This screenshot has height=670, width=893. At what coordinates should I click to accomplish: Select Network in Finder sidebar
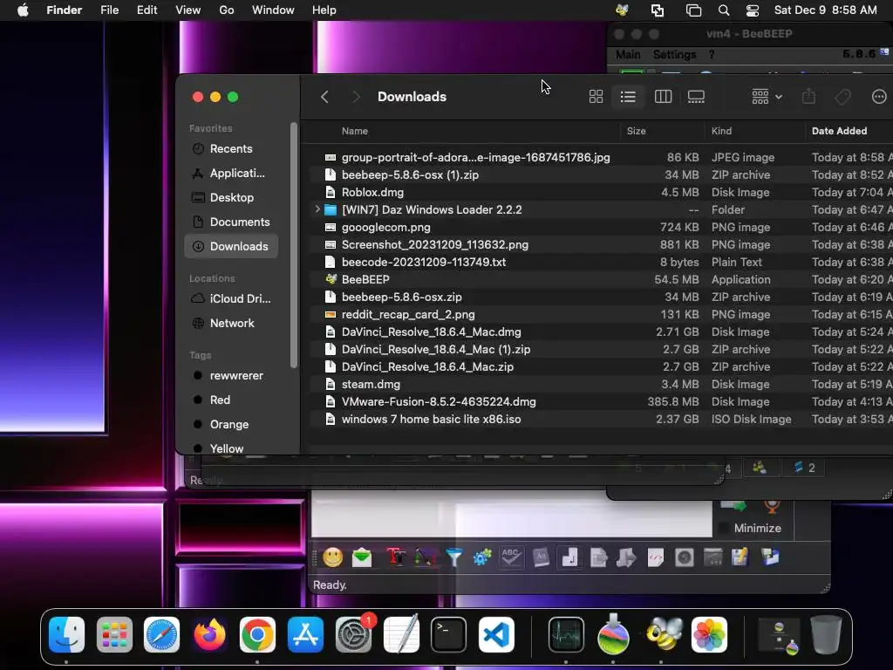click(x=231, y=323)
